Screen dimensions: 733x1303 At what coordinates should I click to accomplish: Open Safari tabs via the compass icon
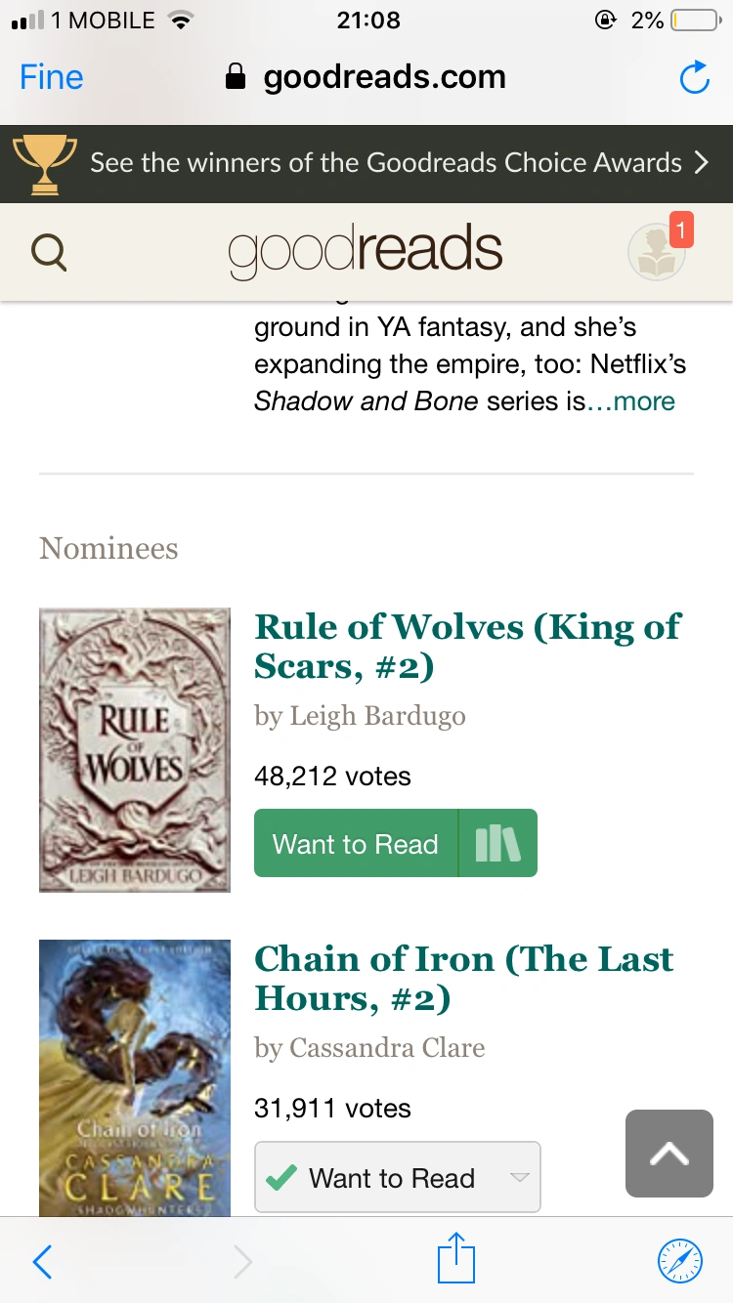[678, 1260]
